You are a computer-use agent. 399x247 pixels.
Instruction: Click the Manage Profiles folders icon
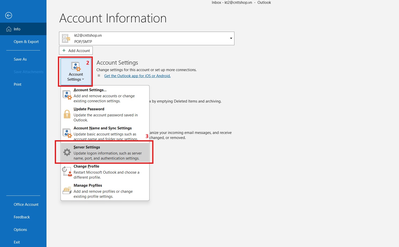[x=67, y=190]
